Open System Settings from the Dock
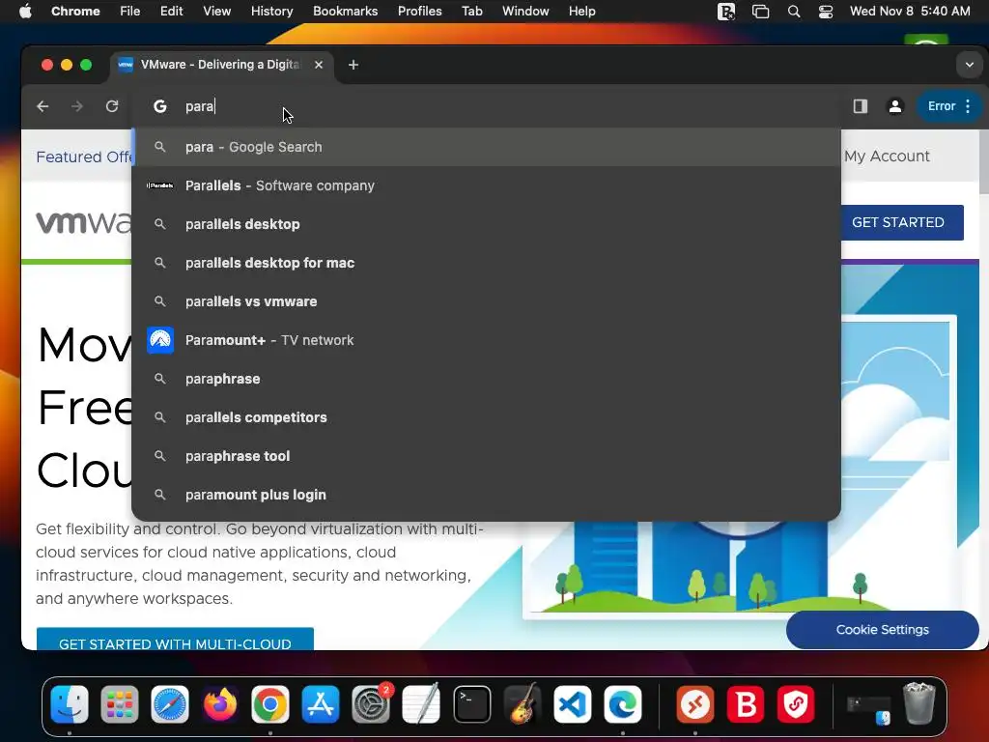 click(371, 704)
